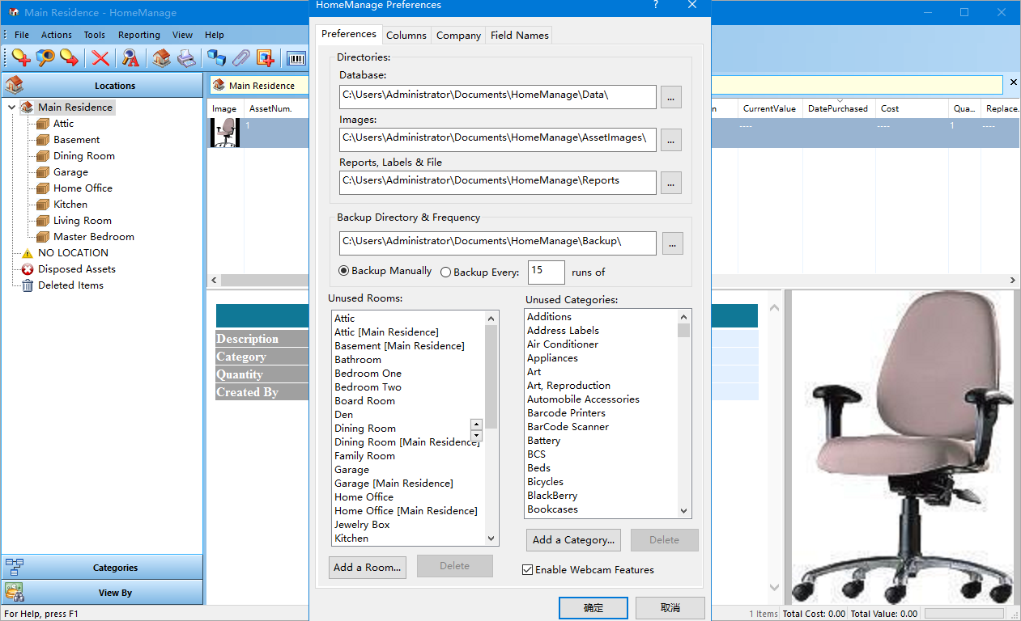Click the printer icon in the toolbar
The image size is (1021, 621).
186,57
